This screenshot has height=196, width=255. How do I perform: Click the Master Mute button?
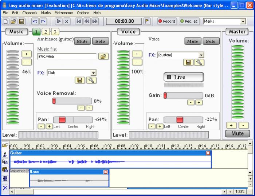(237, 134)
